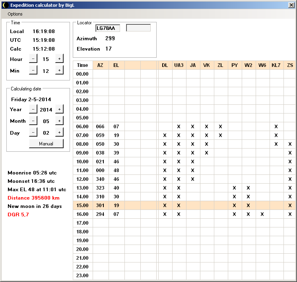Click the LG78AA locator input field

pyautogui.click(x=107, y=28)
